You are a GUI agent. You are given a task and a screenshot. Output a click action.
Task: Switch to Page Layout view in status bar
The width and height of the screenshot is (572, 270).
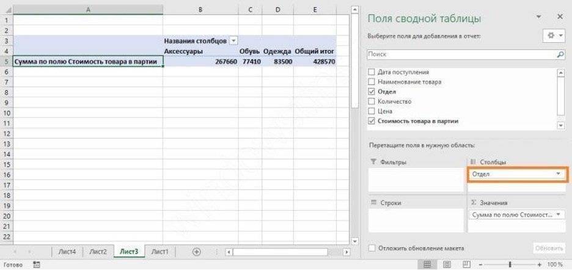point(446,265)
